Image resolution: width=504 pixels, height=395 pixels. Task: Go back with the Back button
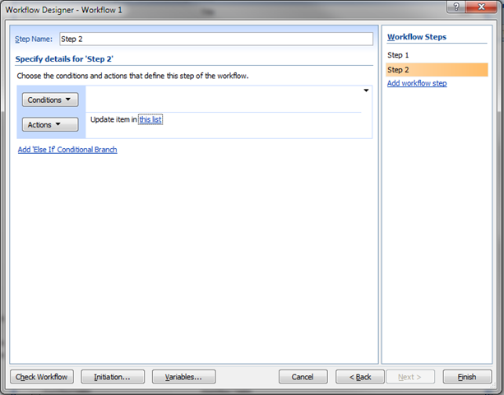coord(360,377)
